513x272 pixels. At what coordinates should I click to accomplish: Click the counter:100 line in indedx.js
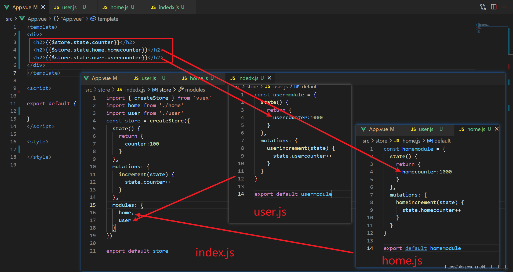142,144
